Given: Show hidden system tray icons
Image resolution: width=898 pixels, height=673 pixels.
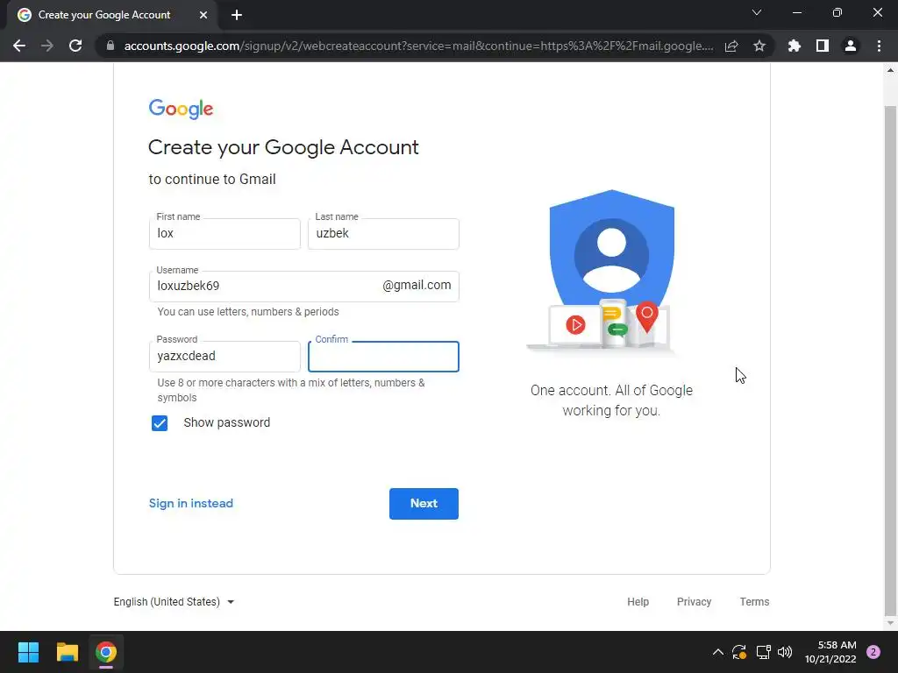Looking at the screenshot, I should (717, 652).
